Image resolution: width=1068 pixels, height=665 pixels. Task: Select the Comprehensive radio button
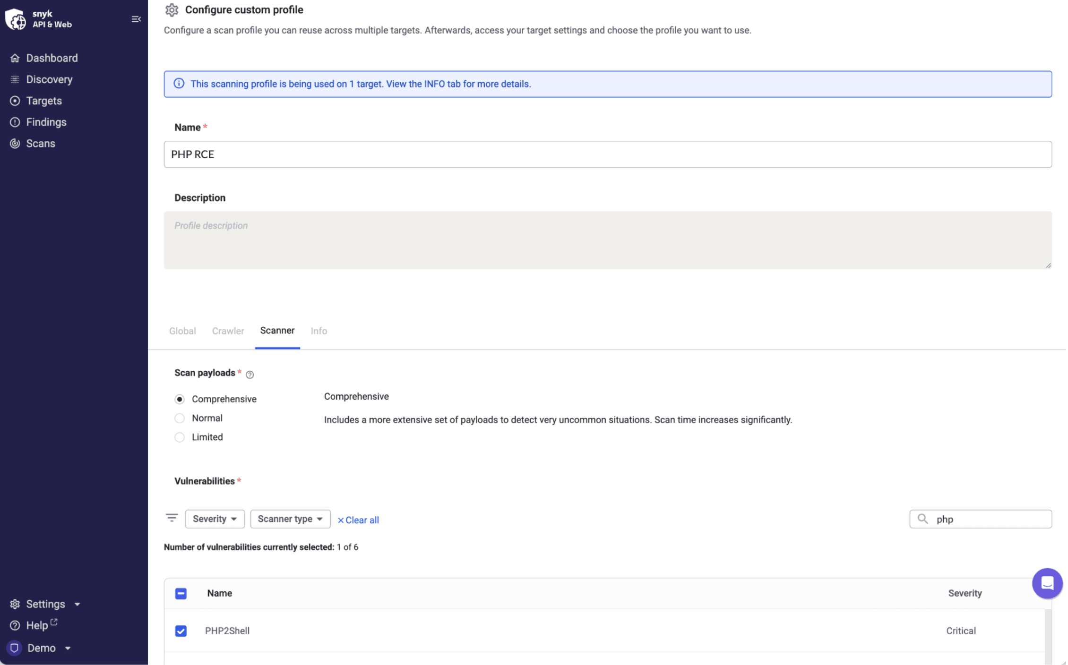pyautogui.click(x=179, y=399)
